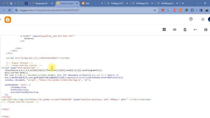This screenshot has height=118, width=210.
Task: Click the closing '/Yandex.Metrika counter' comment
Action: (20, 102)
